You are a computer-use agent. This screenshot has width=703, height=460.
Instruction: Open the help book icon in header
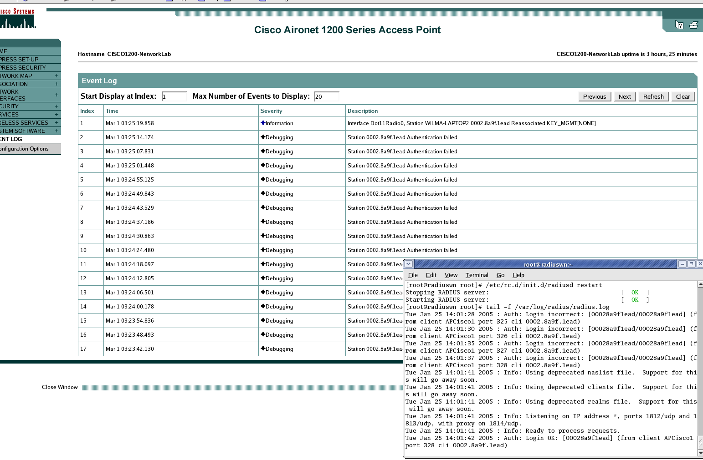(x=679, y=25)
